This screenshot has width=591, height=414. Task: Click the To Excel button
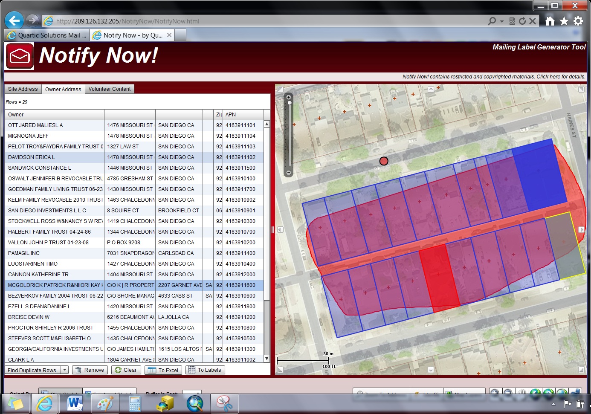163,370
